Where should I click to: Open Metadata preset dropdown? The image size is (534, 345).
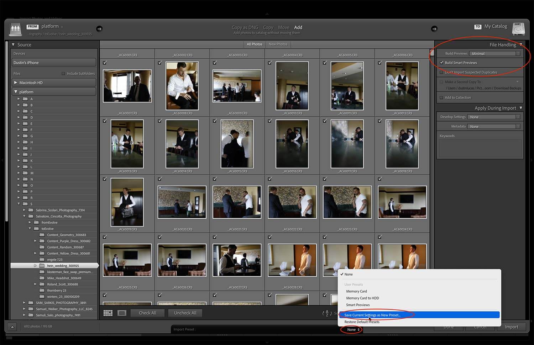click(x=494, y=127)
